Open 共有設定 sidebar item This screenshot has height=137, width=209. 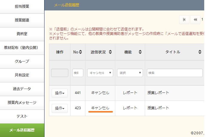22,75
